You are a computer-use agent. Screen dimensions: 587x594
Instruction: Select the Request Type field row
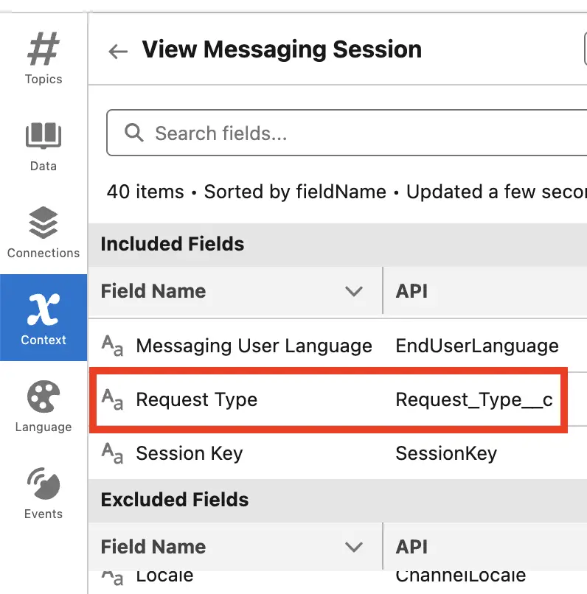(328, 399)
